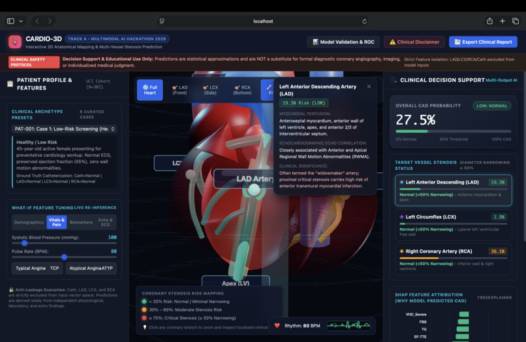The width and height of the screenshot is (526, 342).
Task: Click the green normal risk legend dot
Action: click(144, 302)
